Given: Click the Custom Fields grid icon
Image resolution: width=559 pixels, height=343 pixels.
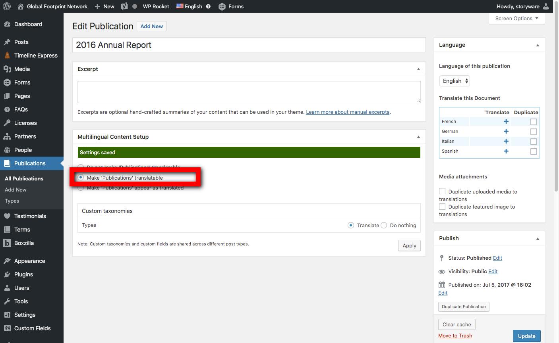Looking at the screenshot, I should tap(7, 328).
